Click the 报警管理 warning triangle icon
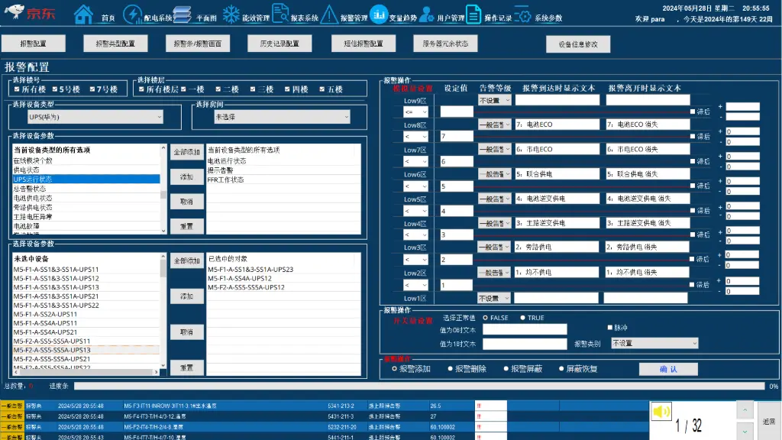The height and width of the screenshot is (440, 782). [329, 14]
